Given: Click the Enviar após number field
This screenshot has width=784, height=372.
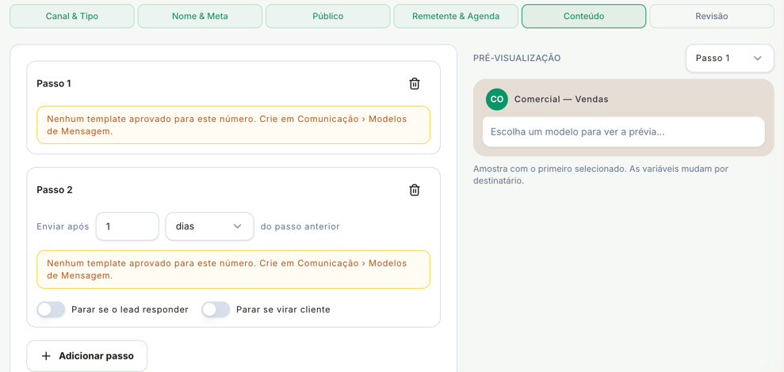Looking at the screenshot, I should 128,226.
